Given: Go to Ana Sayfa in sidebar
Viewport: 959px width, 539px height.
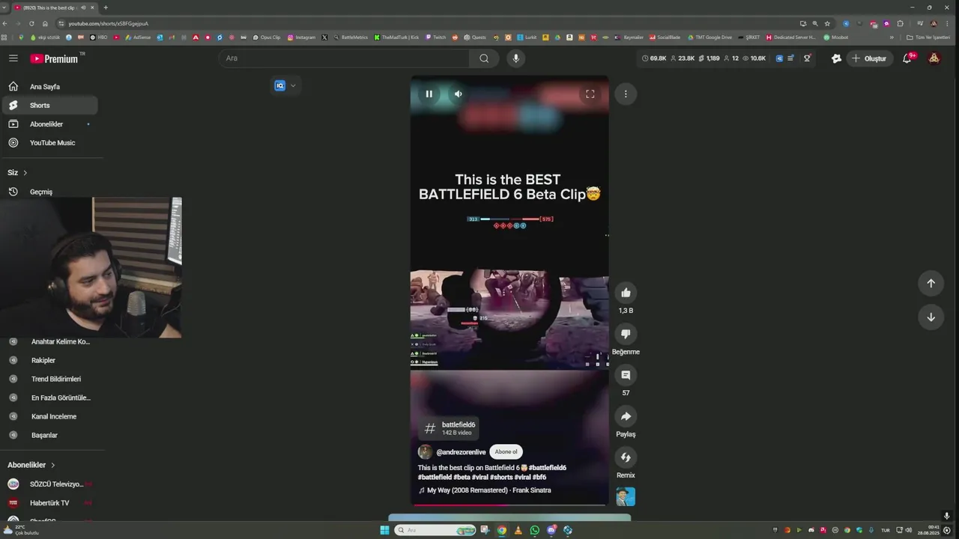Looking at the screenshot, I should (49, 87).
